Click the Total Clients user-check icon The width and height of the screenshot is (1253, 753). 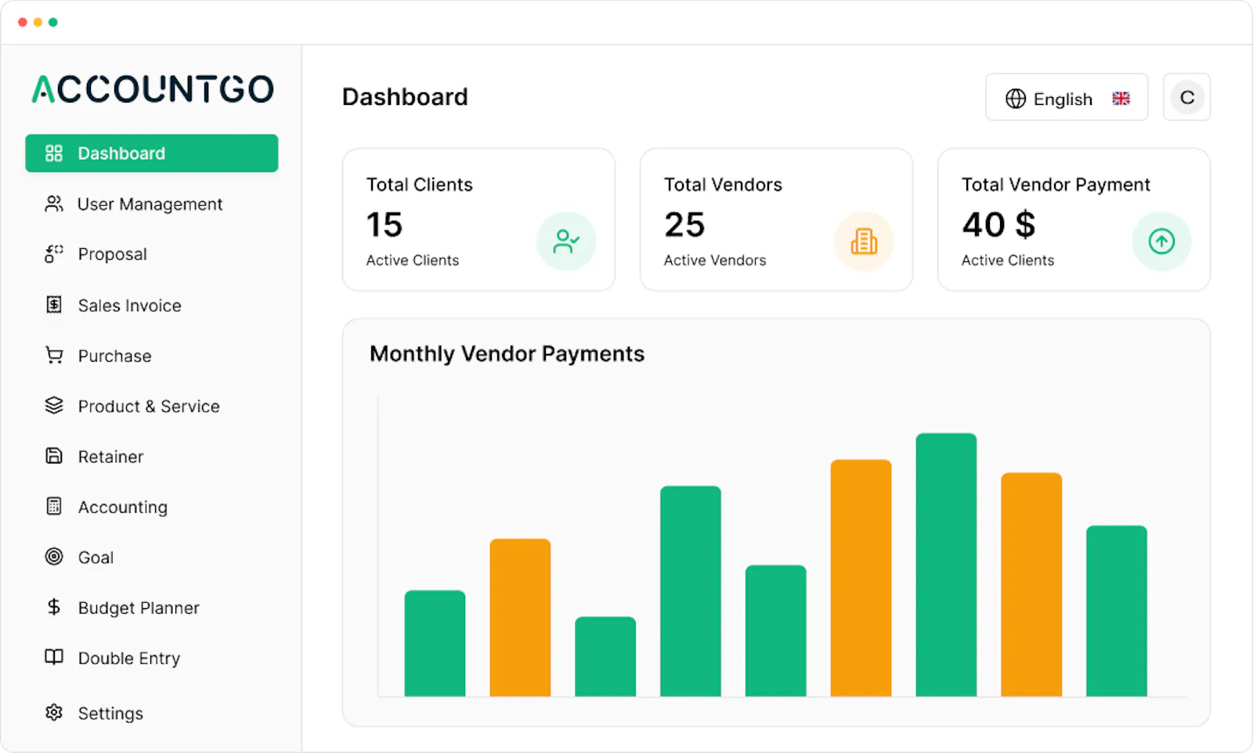(566, 241)
